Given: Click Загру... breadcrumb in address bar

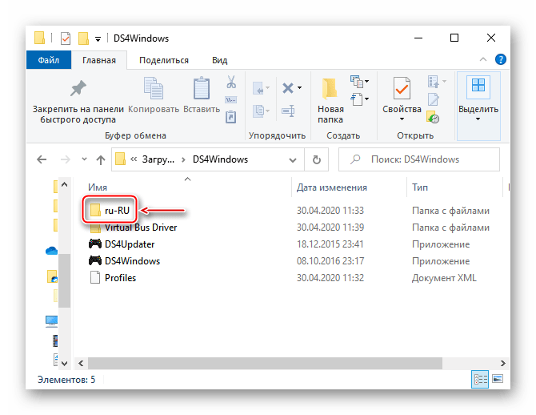Looking at the screenshot, I should click(158, 159).
